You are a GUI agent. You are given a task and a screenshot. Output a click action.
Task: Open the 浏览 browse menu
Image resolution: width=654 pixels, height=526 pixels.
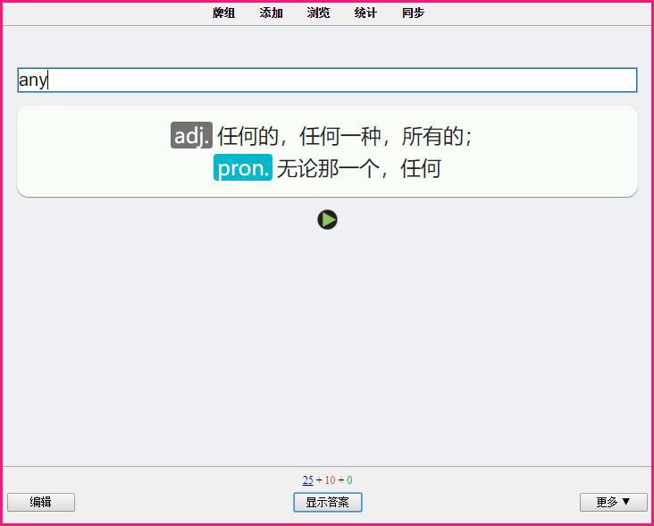point(319,13)
